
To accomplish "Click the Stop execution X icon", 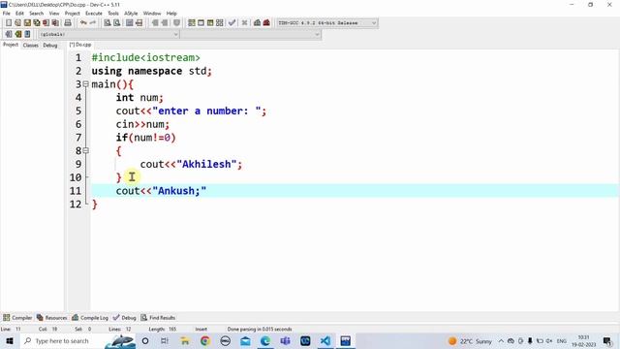I will click(244, 23).
